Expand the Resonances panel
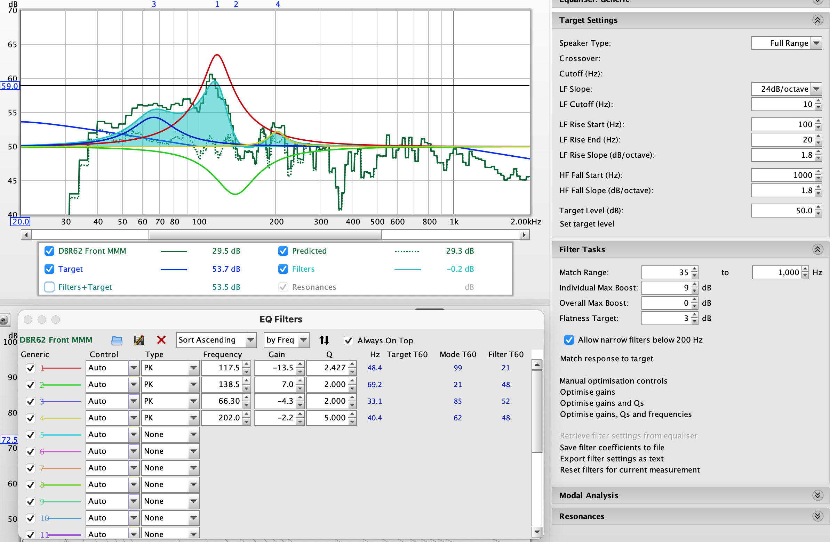This screenshot has height=542, width=830. click(818, 516)
